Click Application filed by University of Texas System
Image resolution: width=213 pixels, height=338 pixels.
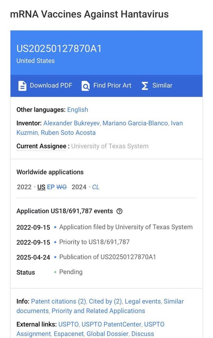(126, 227)
